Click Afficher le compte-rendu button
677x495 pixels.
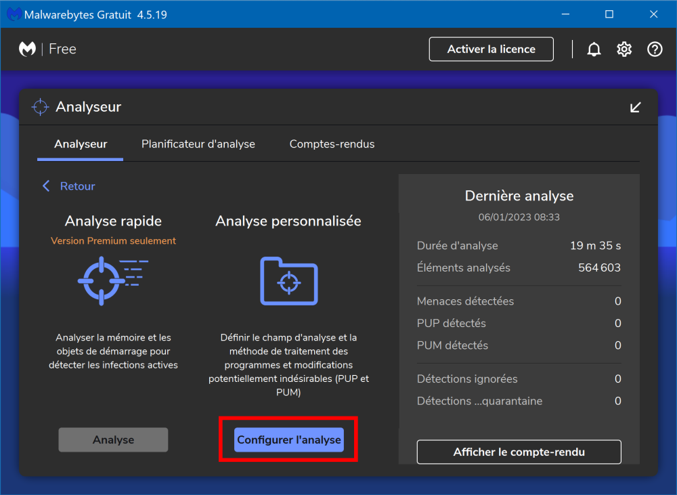tap(519, 452)
